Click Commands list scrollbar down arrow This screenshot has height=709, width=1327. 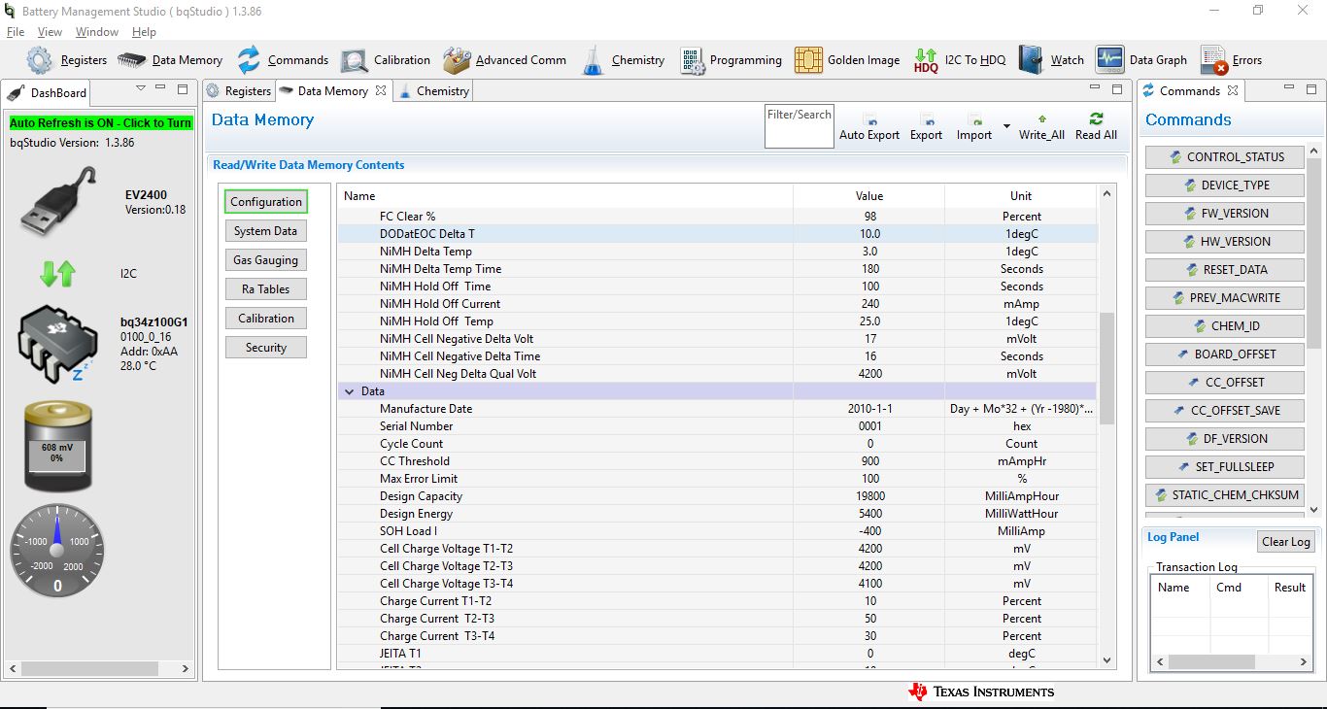tap(1313, 508)
